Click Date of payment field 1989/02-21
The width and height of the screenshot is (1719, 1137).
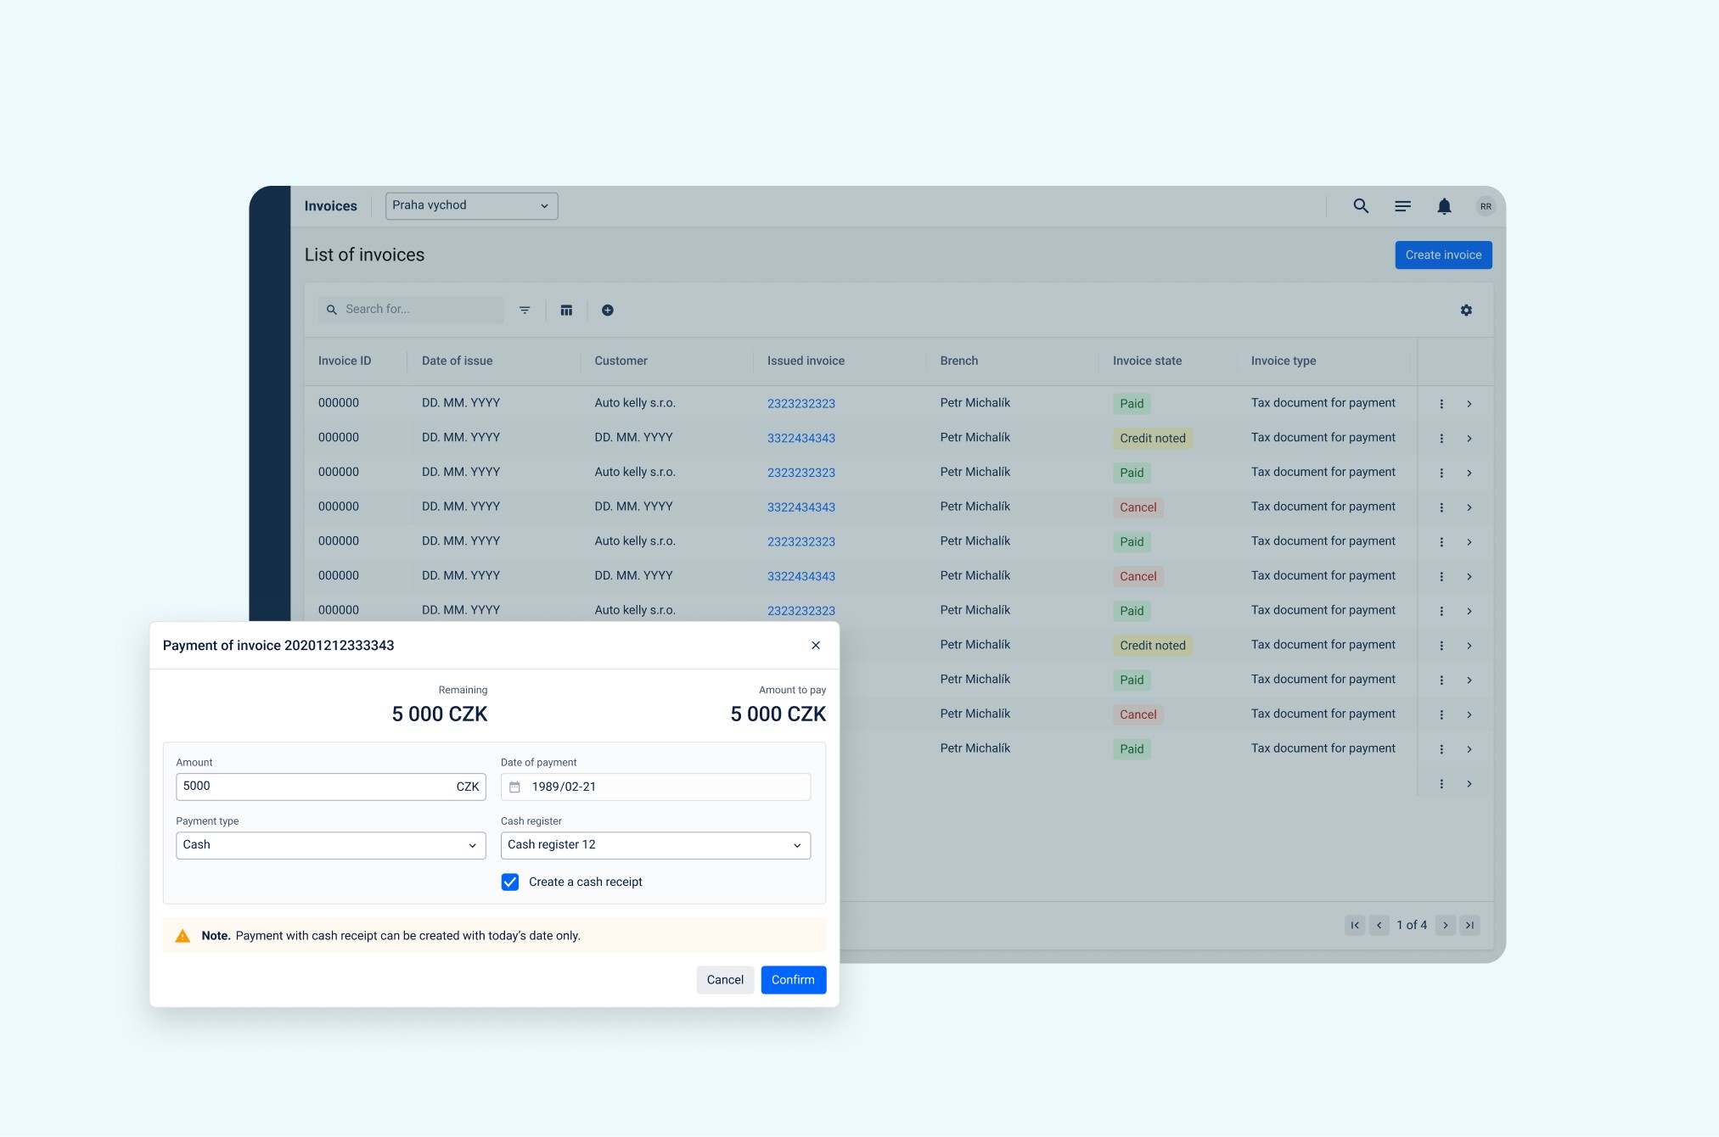point(655,787)
